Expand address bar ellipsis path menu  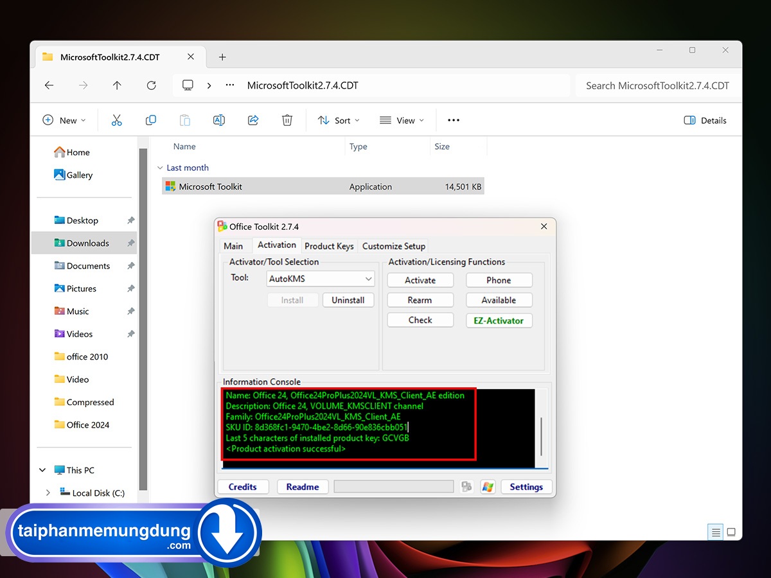229,85
